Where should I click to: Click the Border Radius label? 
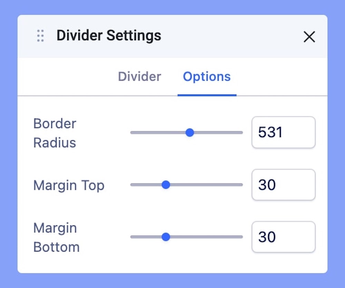coord(55,133)
